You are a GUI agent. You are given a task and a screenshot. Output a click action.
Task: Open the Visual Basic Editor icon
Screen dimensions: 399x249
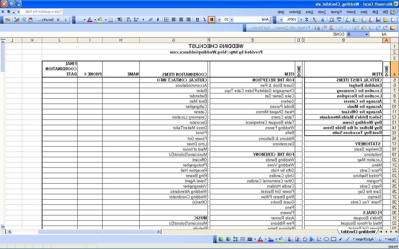[31, 20]
